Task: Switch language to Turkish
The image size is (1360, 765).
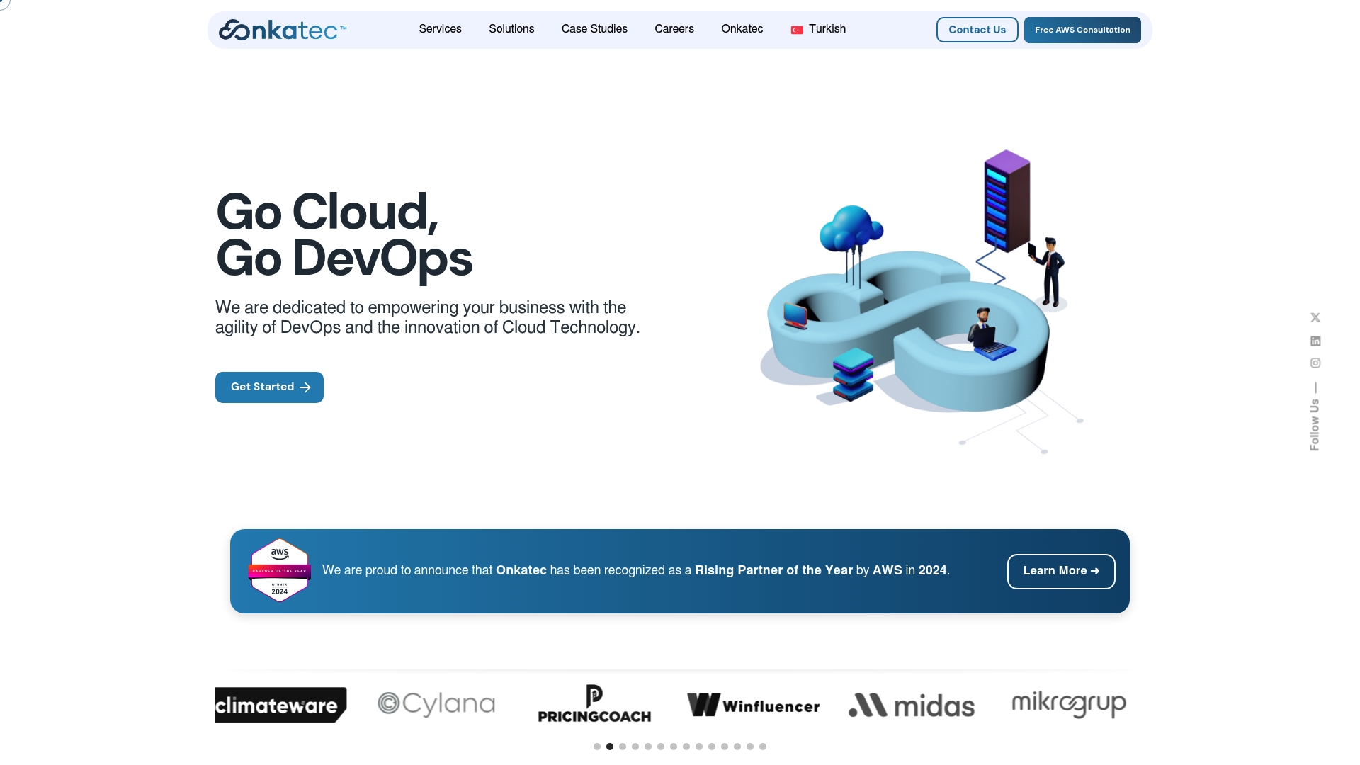Action: pos(818,29)
